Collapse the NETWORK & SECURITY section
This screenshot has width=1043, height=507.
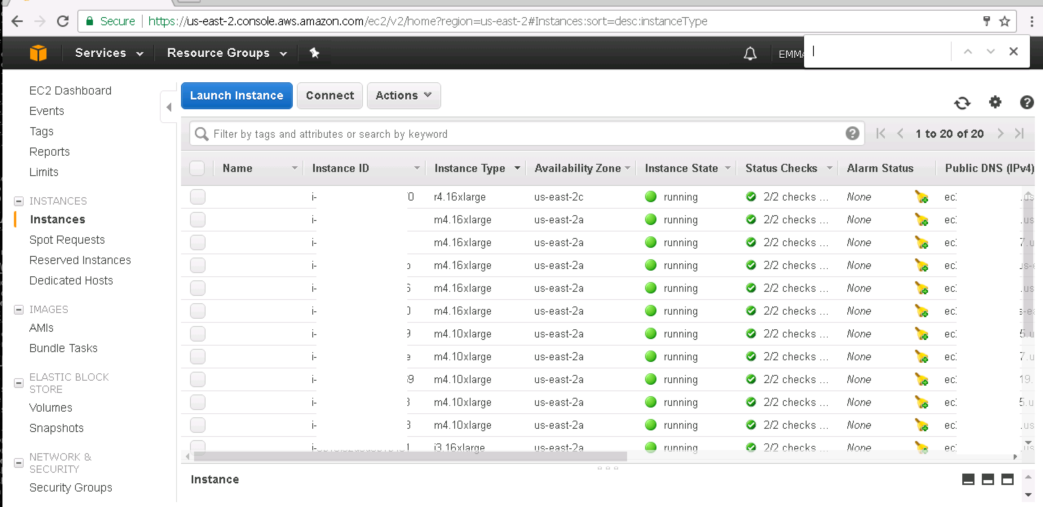click(x=18, y=463)
